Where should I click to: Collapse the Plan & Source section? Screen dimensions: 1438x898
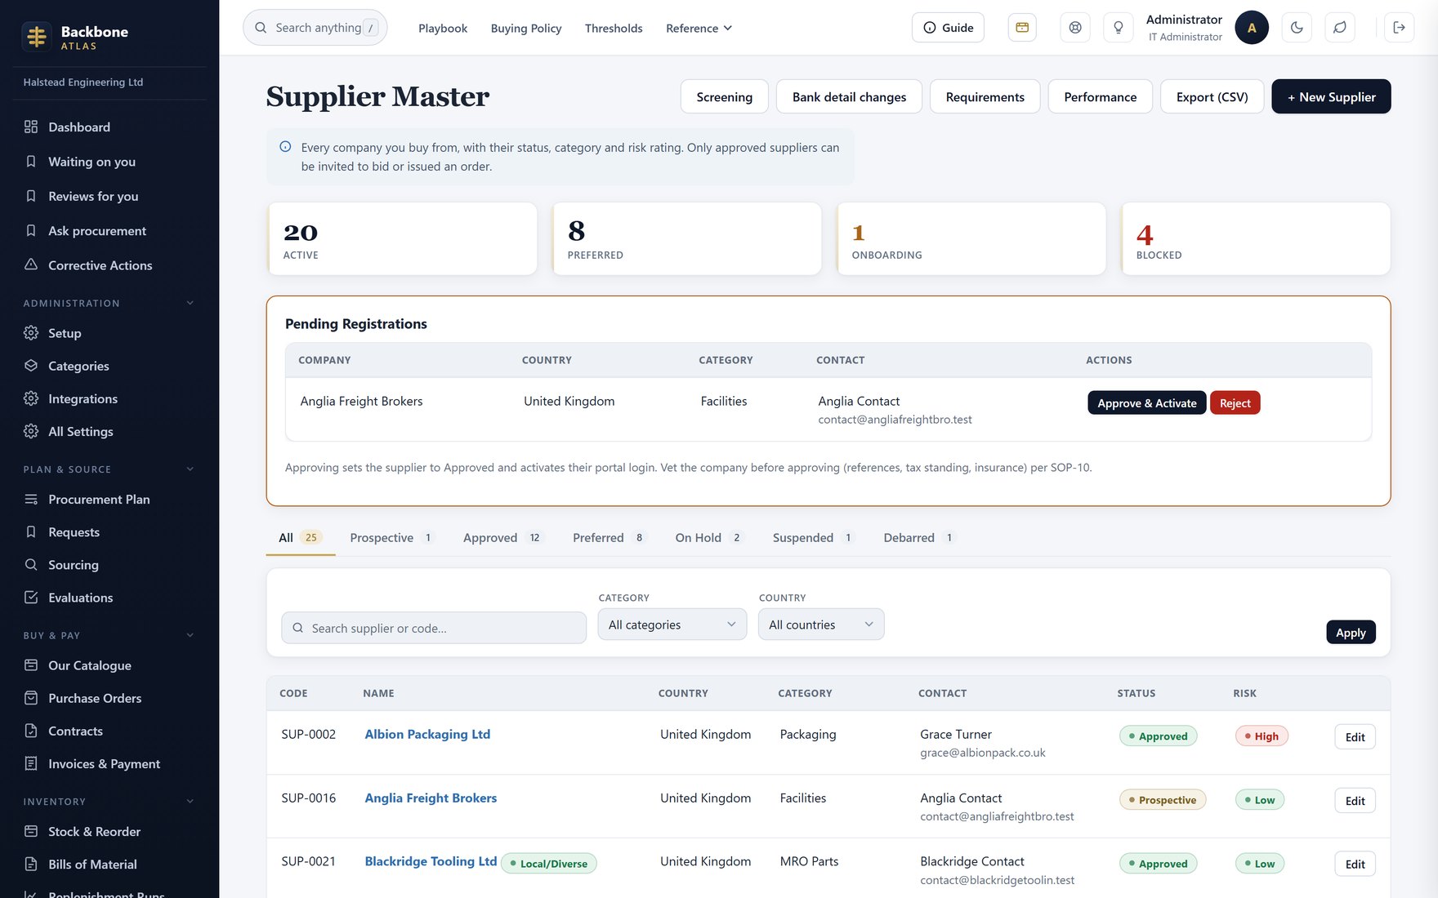coord(190,469)
